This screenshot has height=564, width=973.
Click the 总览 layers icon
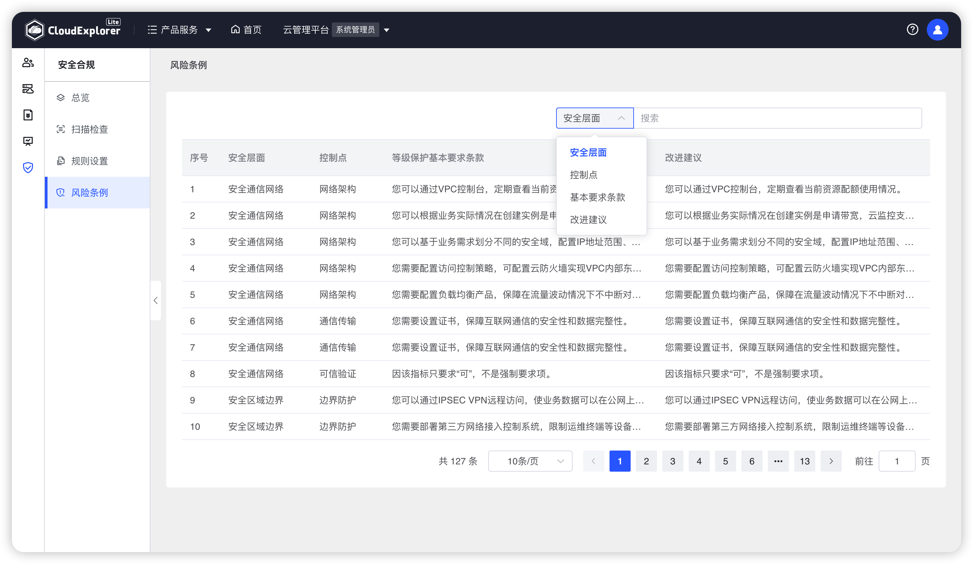pyautogui.click(x=61, y=97)
